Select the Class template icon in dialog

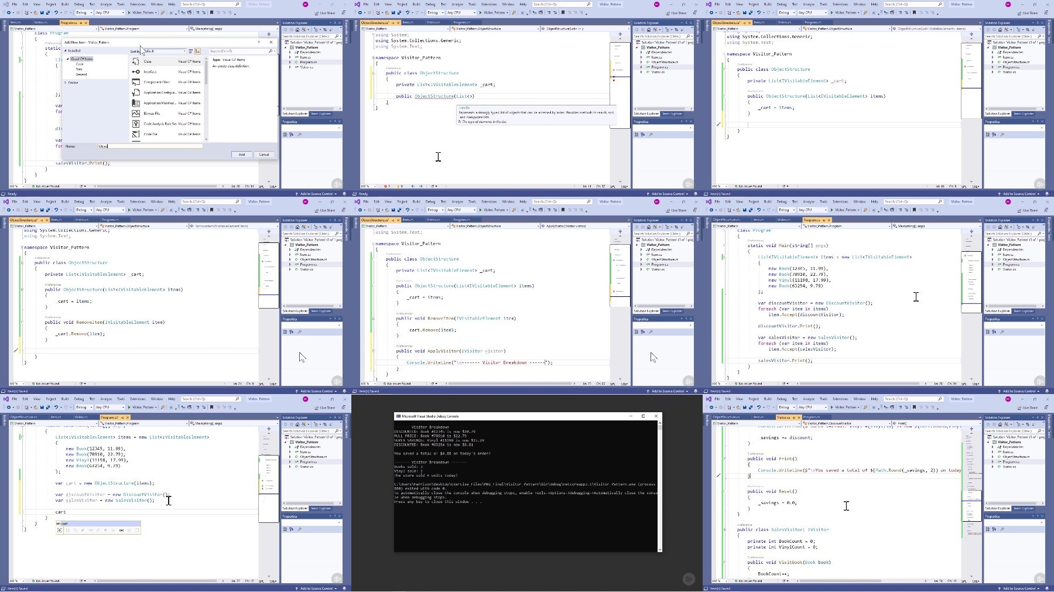(136, 61)
